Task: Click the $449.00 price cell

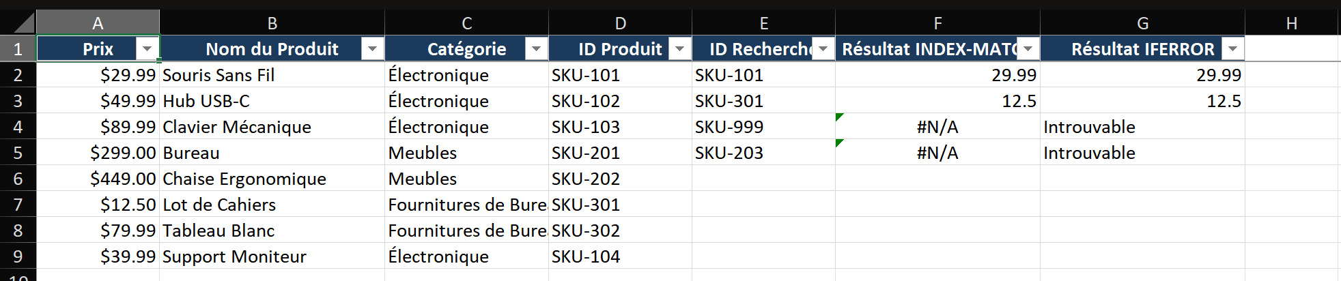Action: pyautogui.click(x=98, y=179)
